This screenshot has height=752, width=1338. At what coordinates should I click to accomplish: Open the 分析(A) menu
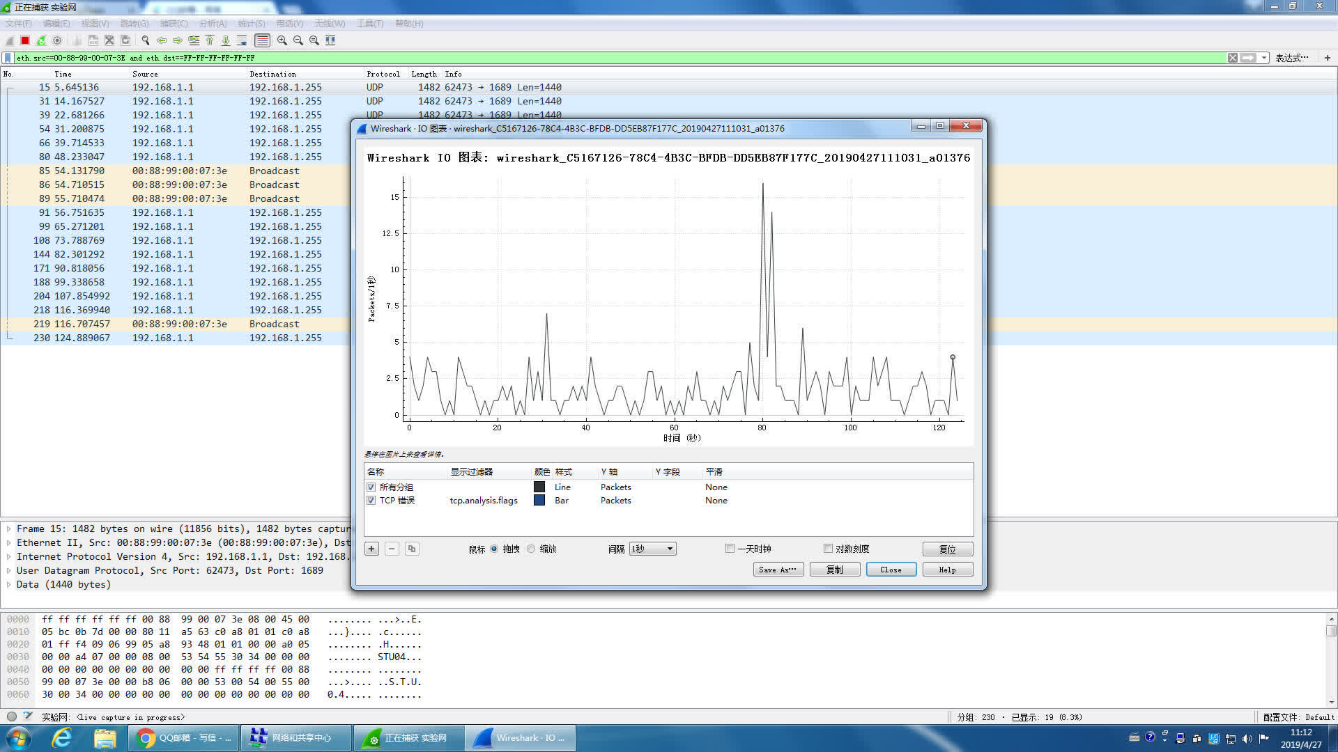pos(213,24)
